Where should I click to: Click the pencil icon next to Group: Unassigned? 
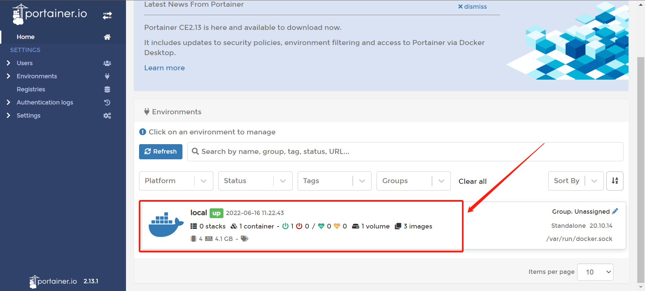(x=615, y=211)
